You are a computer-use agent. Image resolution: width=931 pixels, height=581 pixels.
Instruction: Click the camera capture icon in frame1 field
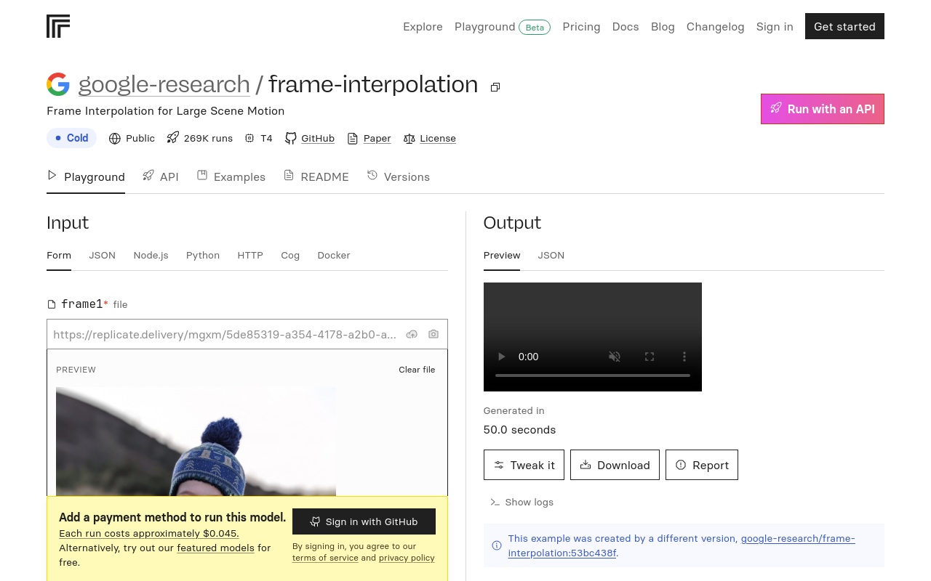tap(433, 334)
